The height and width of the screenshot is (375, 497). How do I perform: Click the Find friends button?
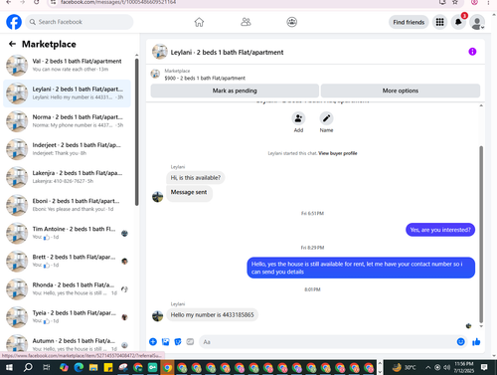click(x=409, y=22)
